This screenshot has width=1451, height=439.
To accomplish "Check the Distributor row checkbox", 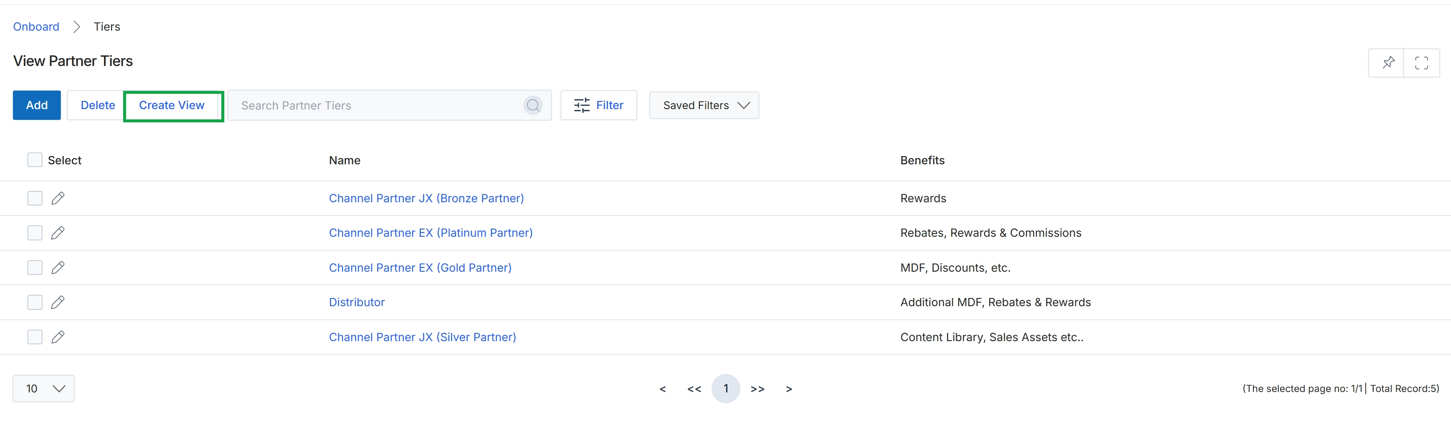I will pyautogui.click(x=35, y=302).
